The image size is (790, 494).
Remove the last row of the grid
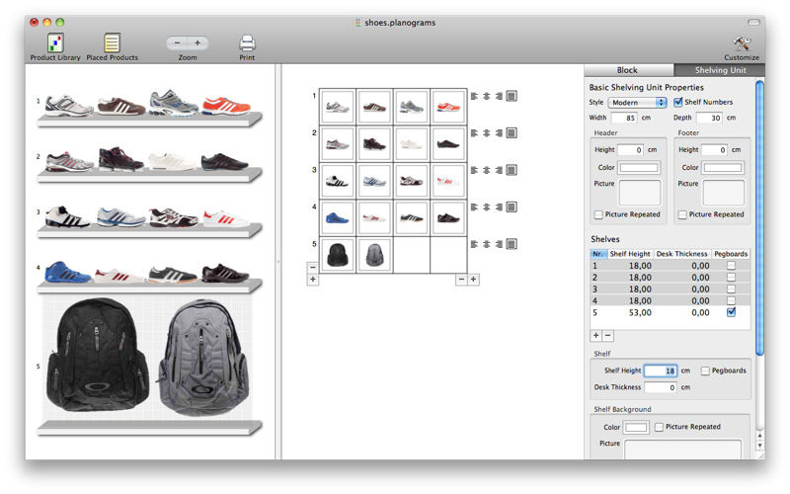click(x=313, y=267)
